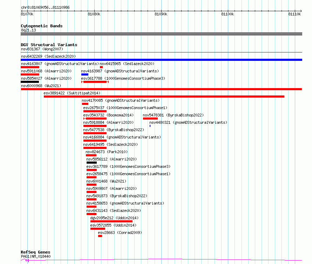
Task: Select the tiny blue marker of nsv4480321
Action: pyautogui.click(x=150, y=126)
